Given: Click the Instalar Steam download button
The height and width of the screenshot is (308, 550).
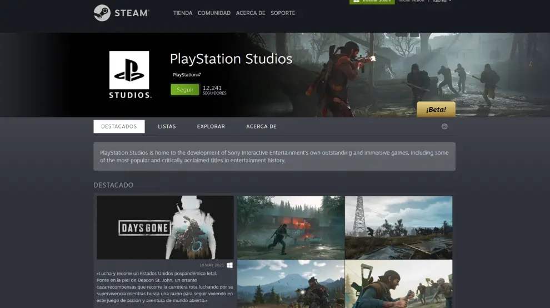Looking at the screenshot, I should [x=372, y=2].
